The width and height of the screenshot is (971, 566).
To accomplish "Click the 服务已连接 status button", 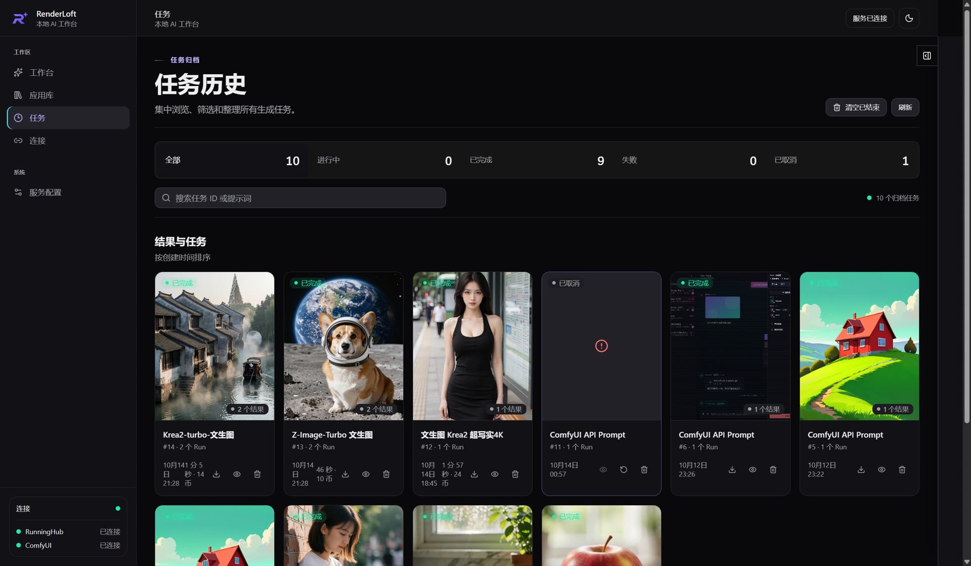I will (x=870, y=18).
